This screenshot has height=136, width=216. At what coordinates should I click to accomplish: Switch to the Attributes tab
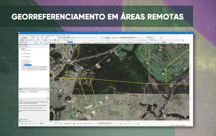click(29, 121)
